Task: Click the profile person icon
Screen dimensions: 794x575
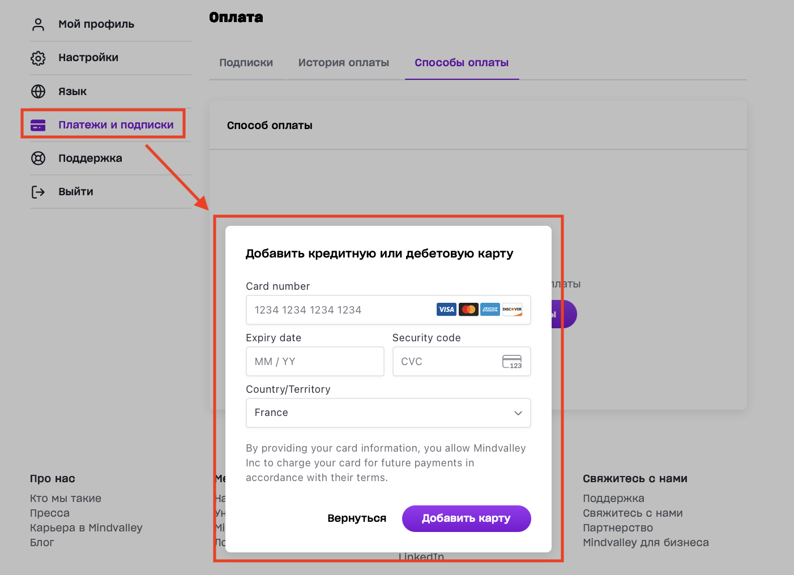Action: [x=38, y=24]
